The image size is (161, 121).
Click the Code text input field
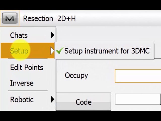137,99
